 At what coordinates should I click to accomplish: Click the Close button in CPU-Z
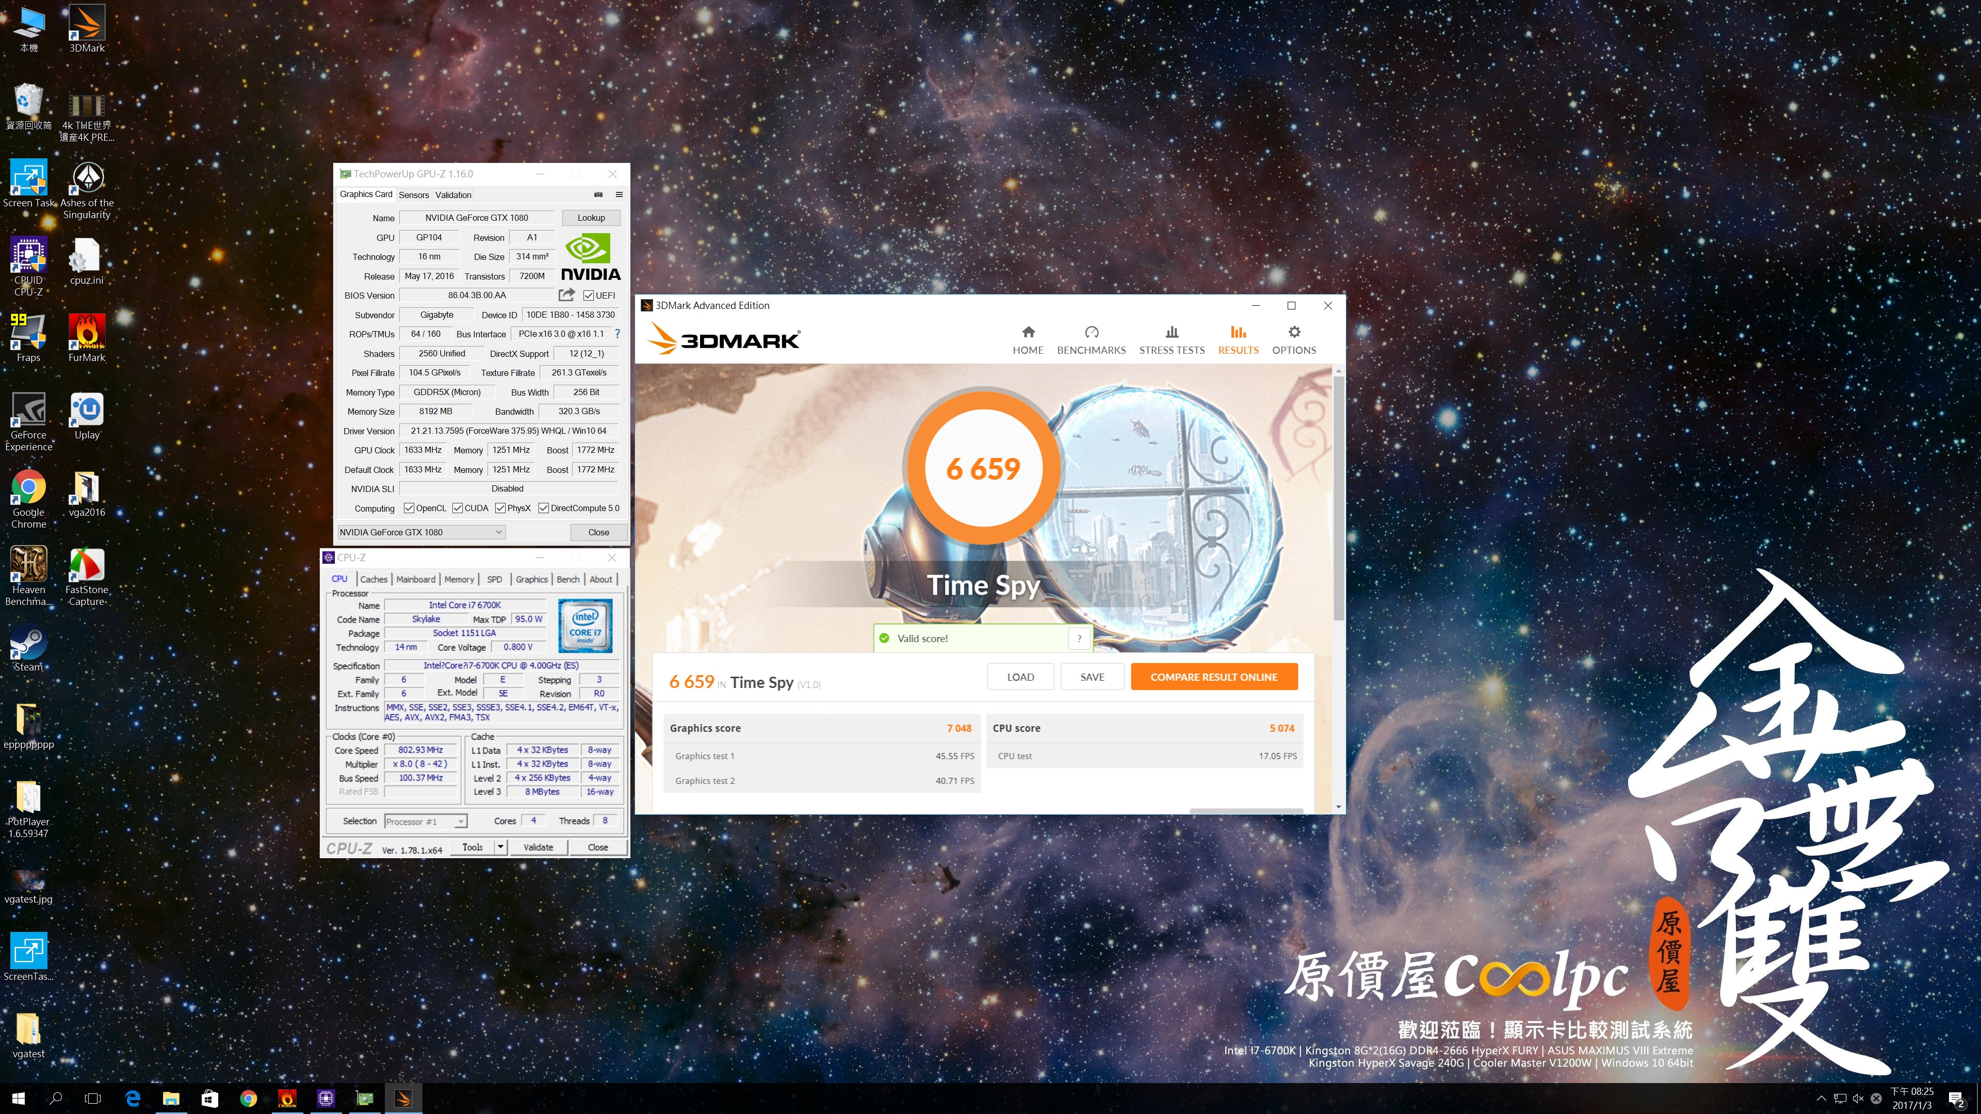(x=598, y=847)
